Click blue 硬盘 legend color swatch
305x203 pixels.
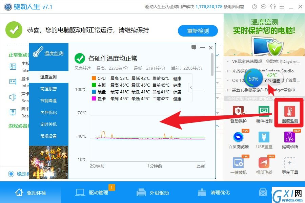pyautogui.click(x=94, y=92)
